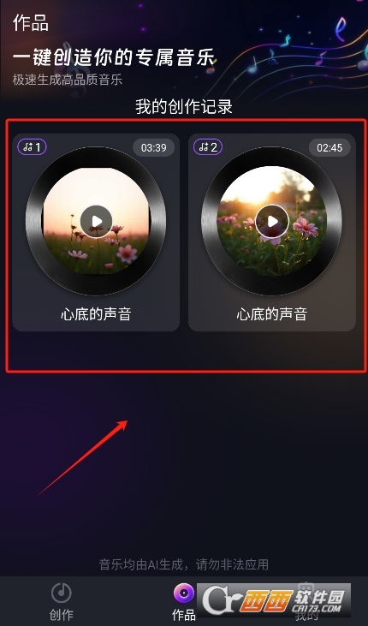Tap the music note badge numbered 1
Image resolution: width=368 pixels, height=626 pixels.
[x=32, y=147]
